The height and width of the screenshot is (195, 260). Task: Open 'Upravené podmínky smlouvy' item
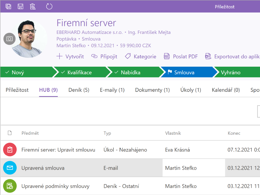[55, 186]
